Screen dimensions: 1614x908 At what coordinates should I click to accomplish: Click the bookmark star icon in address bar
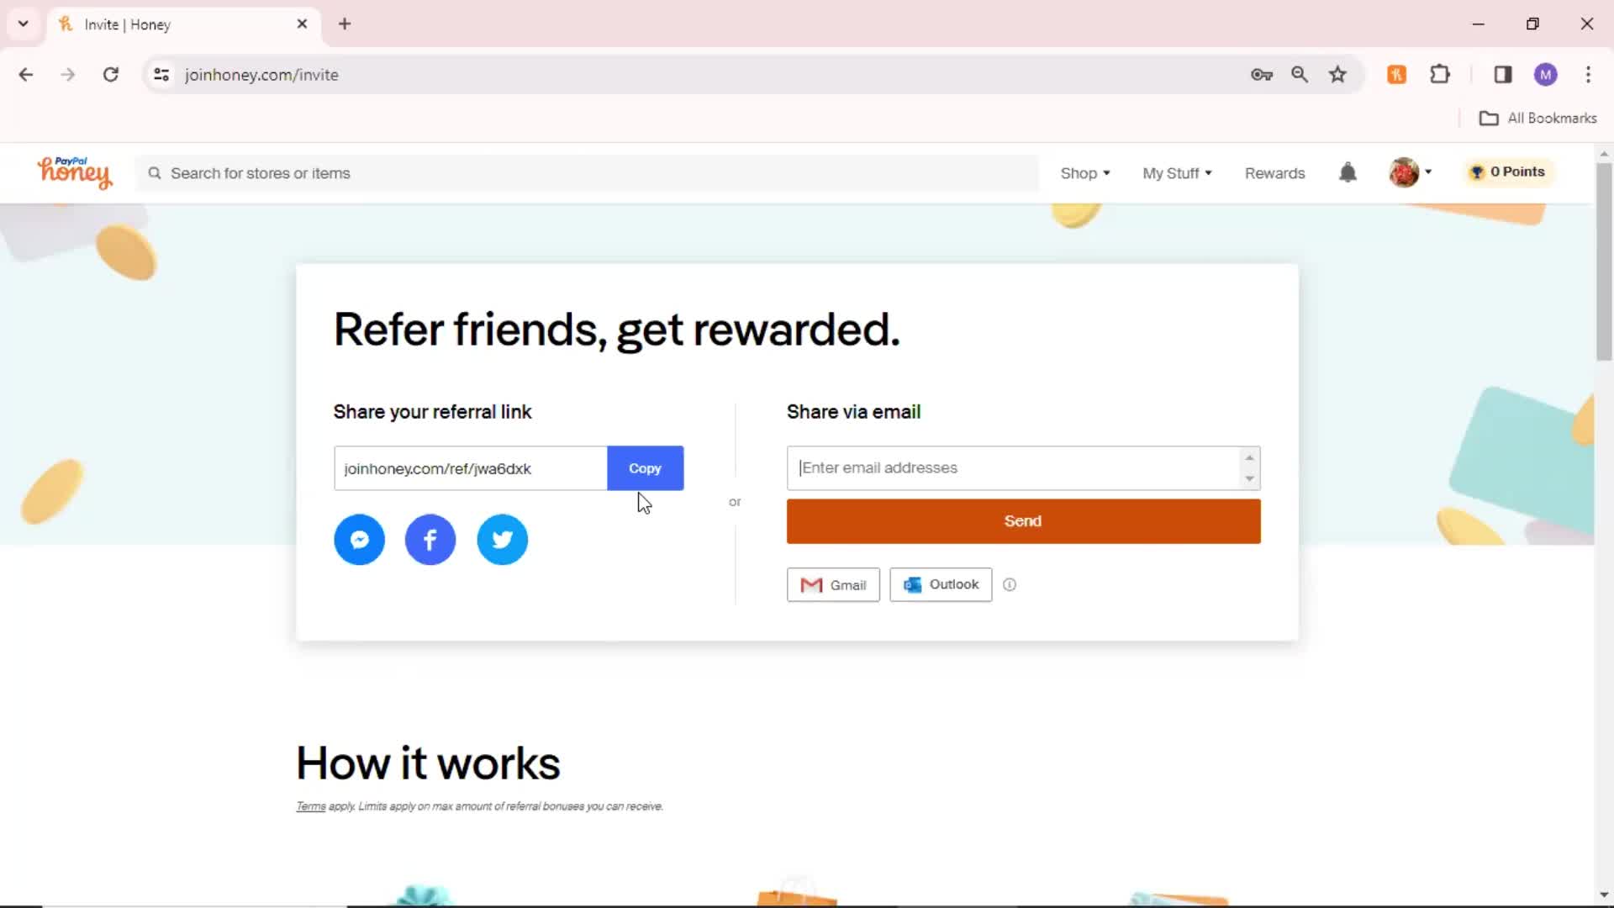(x=1338, y=74)
